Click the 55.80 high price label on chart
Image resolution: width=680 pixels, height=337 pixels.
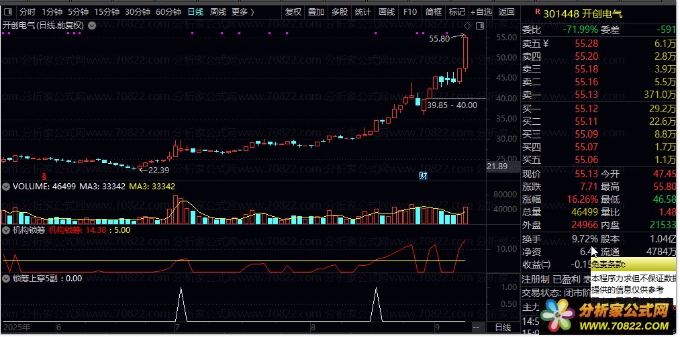[x=439, y=39]
